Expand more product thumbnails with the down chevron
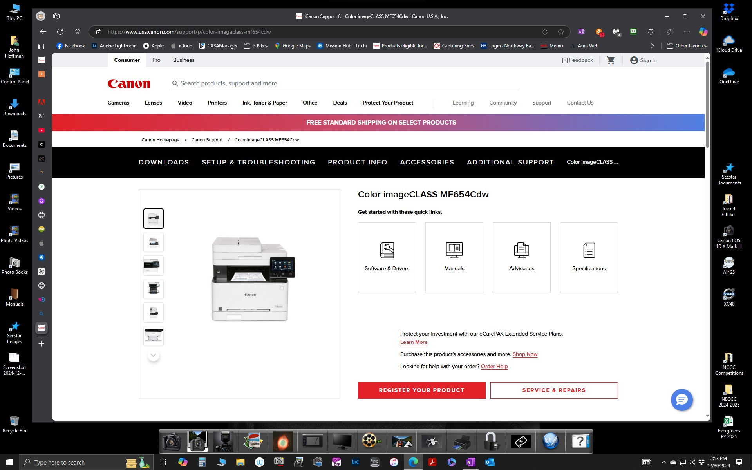 coord(153,355)
